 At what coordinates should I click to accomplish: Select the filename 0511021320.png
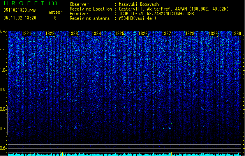pyautogui.click(x=20, y=10)
